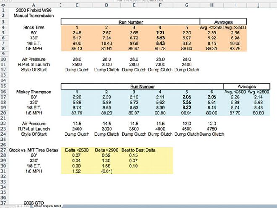Click 'Style Of Start' label in row 12
This screenshot has height=208, width=277.
coord(34,70)
